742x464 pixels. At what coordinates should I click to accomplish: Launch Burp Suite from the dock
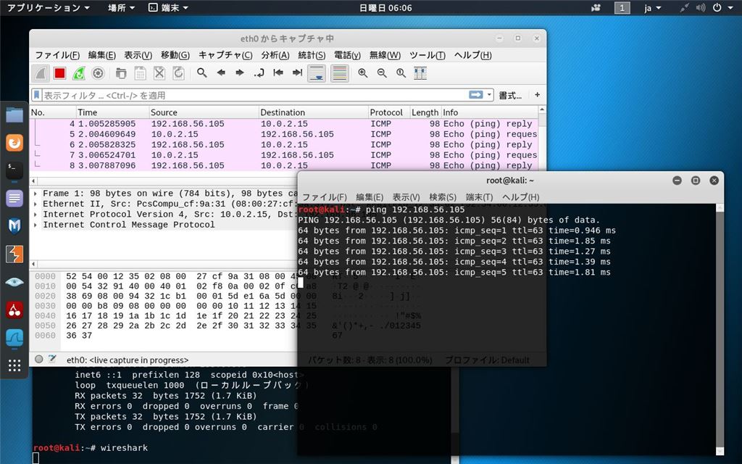14,254
